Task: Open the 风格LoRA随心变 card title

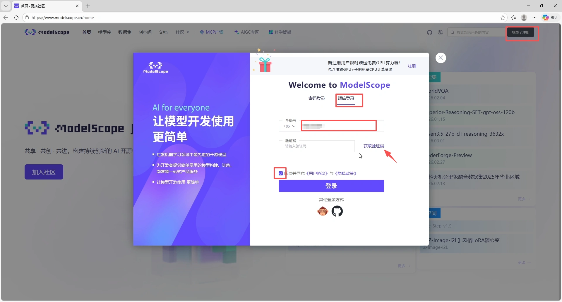Action: coord(464,240)
